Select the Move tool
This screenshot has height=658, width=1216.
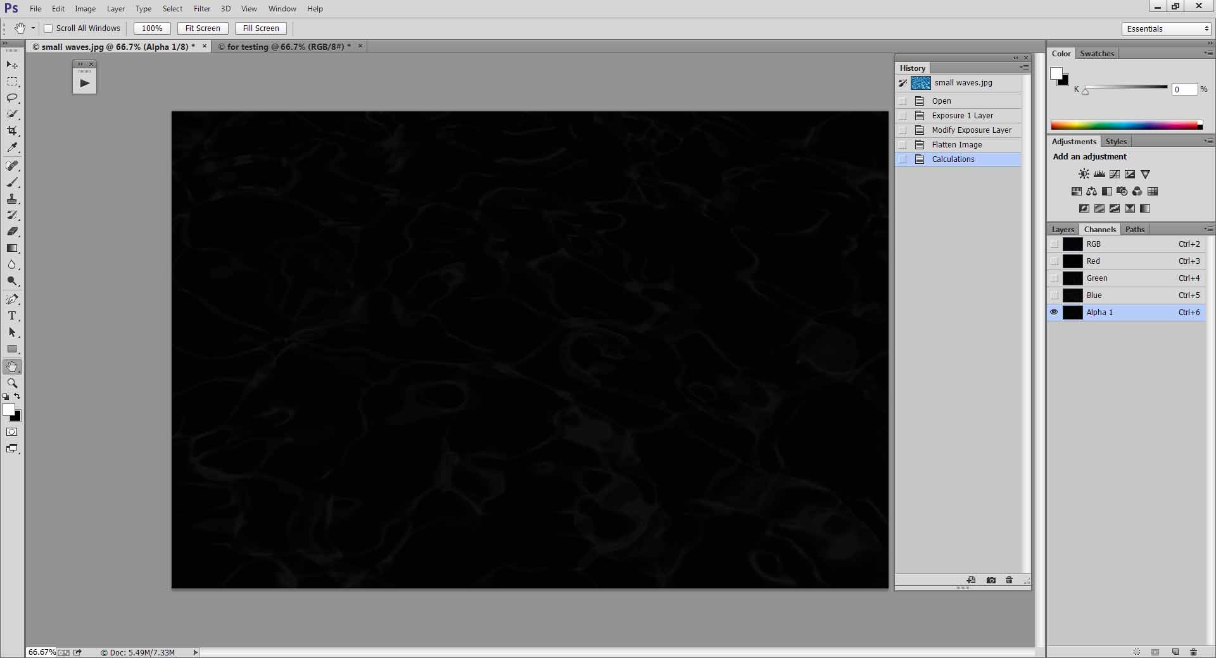[x=12, y=65]
